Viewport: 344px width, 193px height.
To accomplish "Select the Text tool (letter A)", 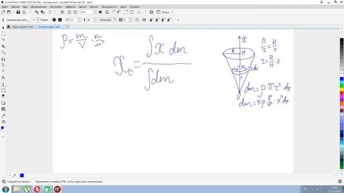I will point(3,78).
